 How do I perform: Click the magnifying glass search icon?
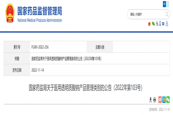click(167, 14)
